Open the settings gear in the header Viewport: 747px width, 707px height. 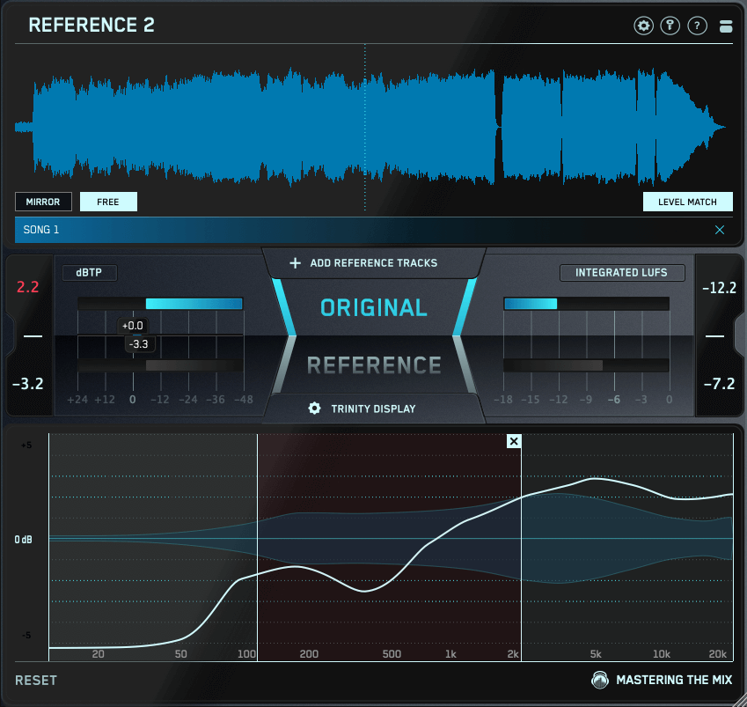(644, 26)
